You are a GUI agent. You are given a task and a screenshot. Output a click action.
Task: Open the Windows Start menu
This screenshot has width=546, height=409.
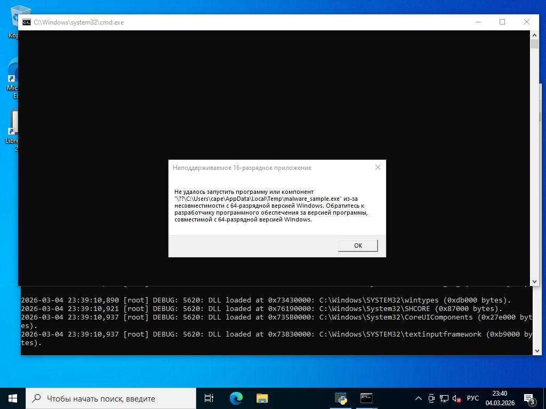[13, 398]
